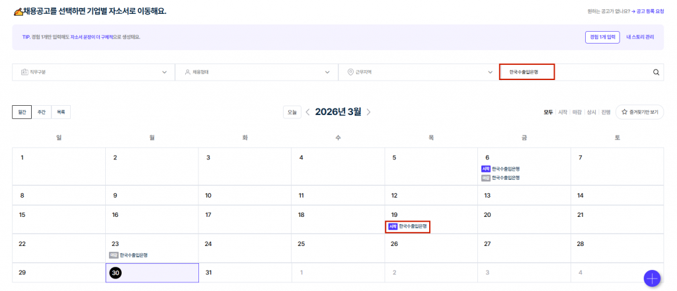Open the 공고 등록 요청 link
The width and height of the screenshot is (677, 291).
(649, 11)
